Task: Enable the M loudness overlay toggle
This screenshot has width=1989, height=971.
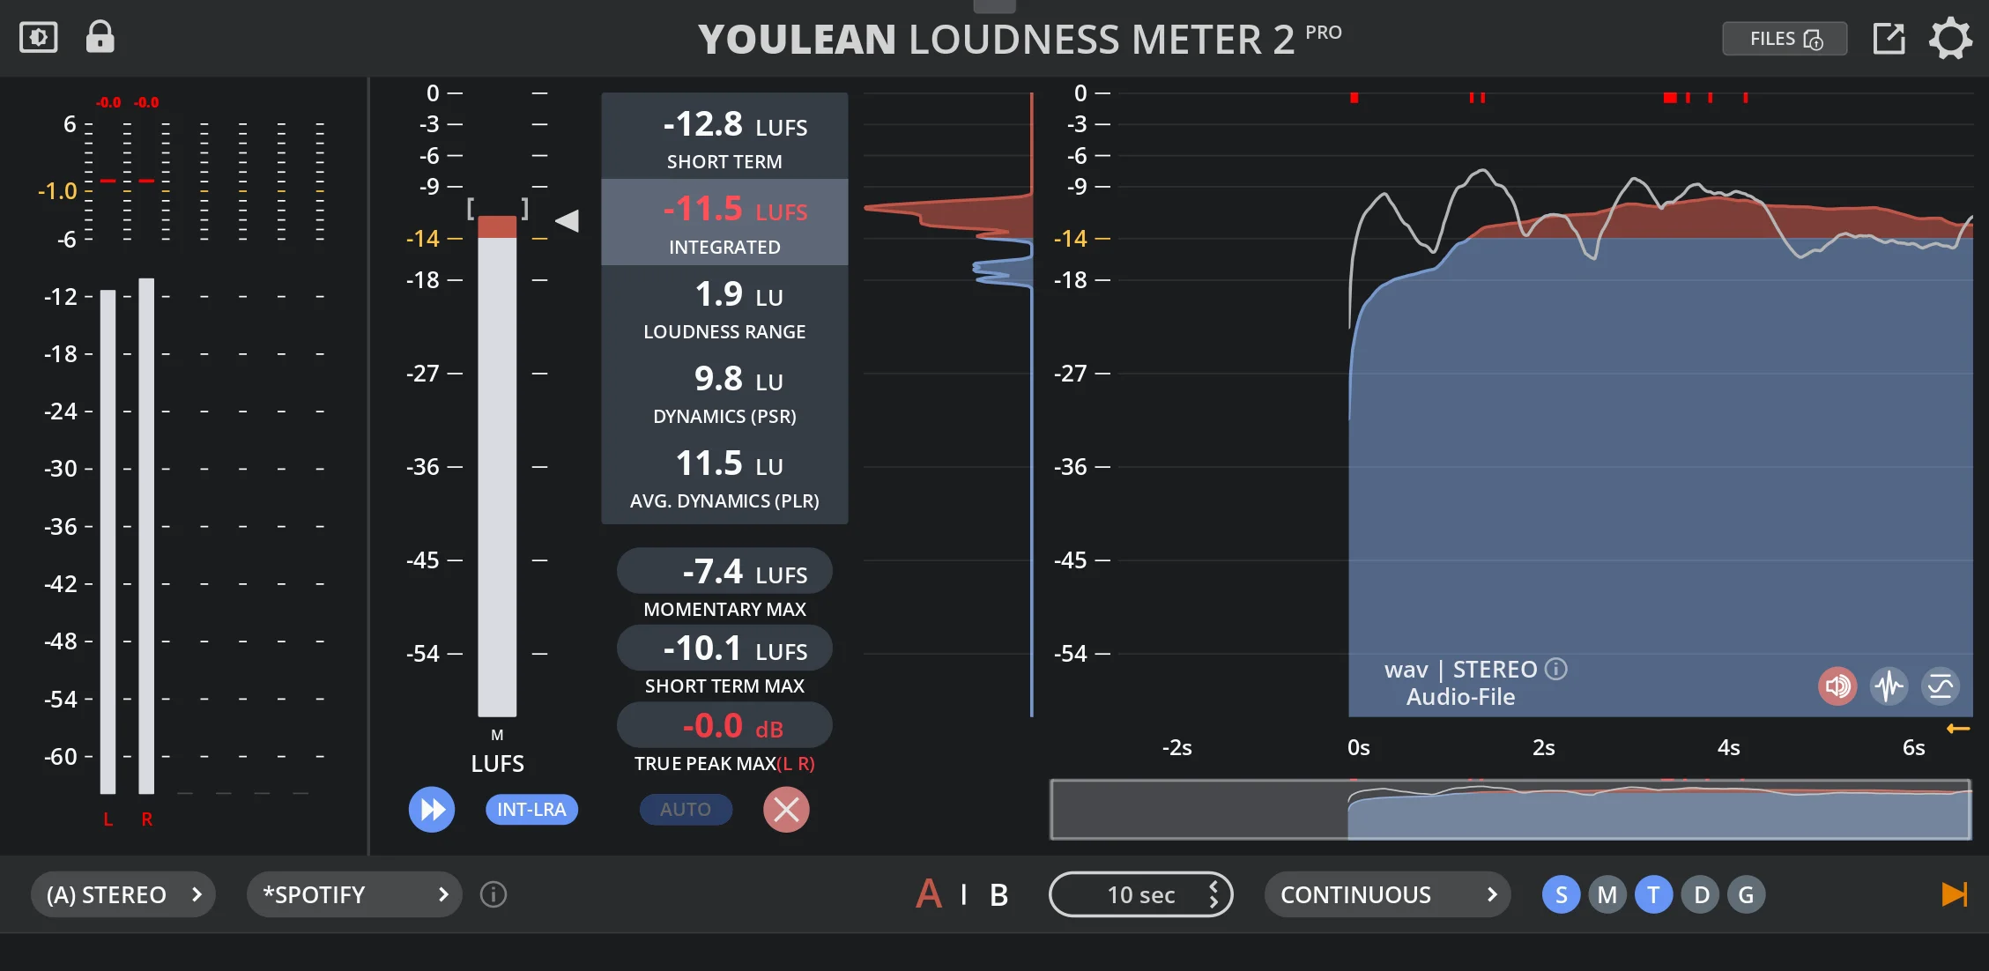Action: click(1607, 894)
